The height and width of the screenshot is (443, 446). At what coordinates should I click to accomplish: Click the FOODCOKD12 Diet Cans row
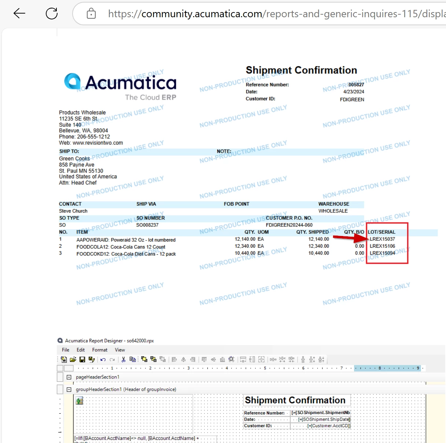pyautogui.click(x=126, y=254)
